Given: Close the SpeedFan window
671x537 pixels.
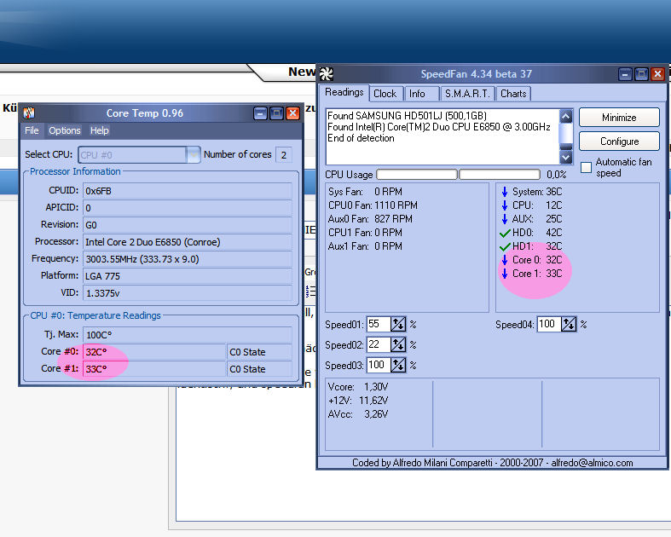Looking at the screenshot, I should coord(657,74).
